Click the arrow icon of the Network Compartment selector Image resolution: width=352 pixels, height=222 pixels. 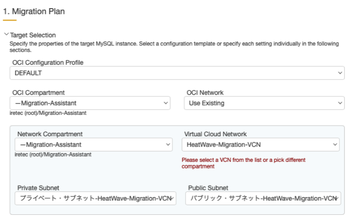[x=169, y=145]
